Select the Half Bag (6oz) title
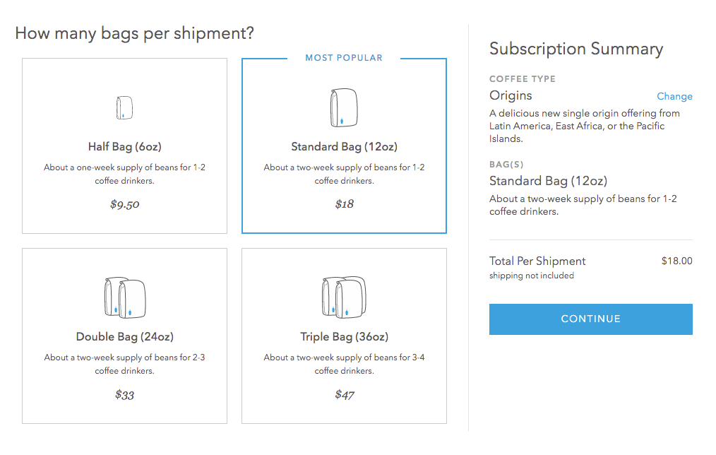The height and width of the screenshot is (455, 716). 125,147
